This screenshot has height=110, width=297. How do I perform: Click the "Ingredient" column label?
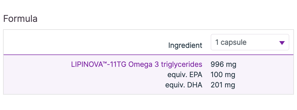tap(185, 45)
